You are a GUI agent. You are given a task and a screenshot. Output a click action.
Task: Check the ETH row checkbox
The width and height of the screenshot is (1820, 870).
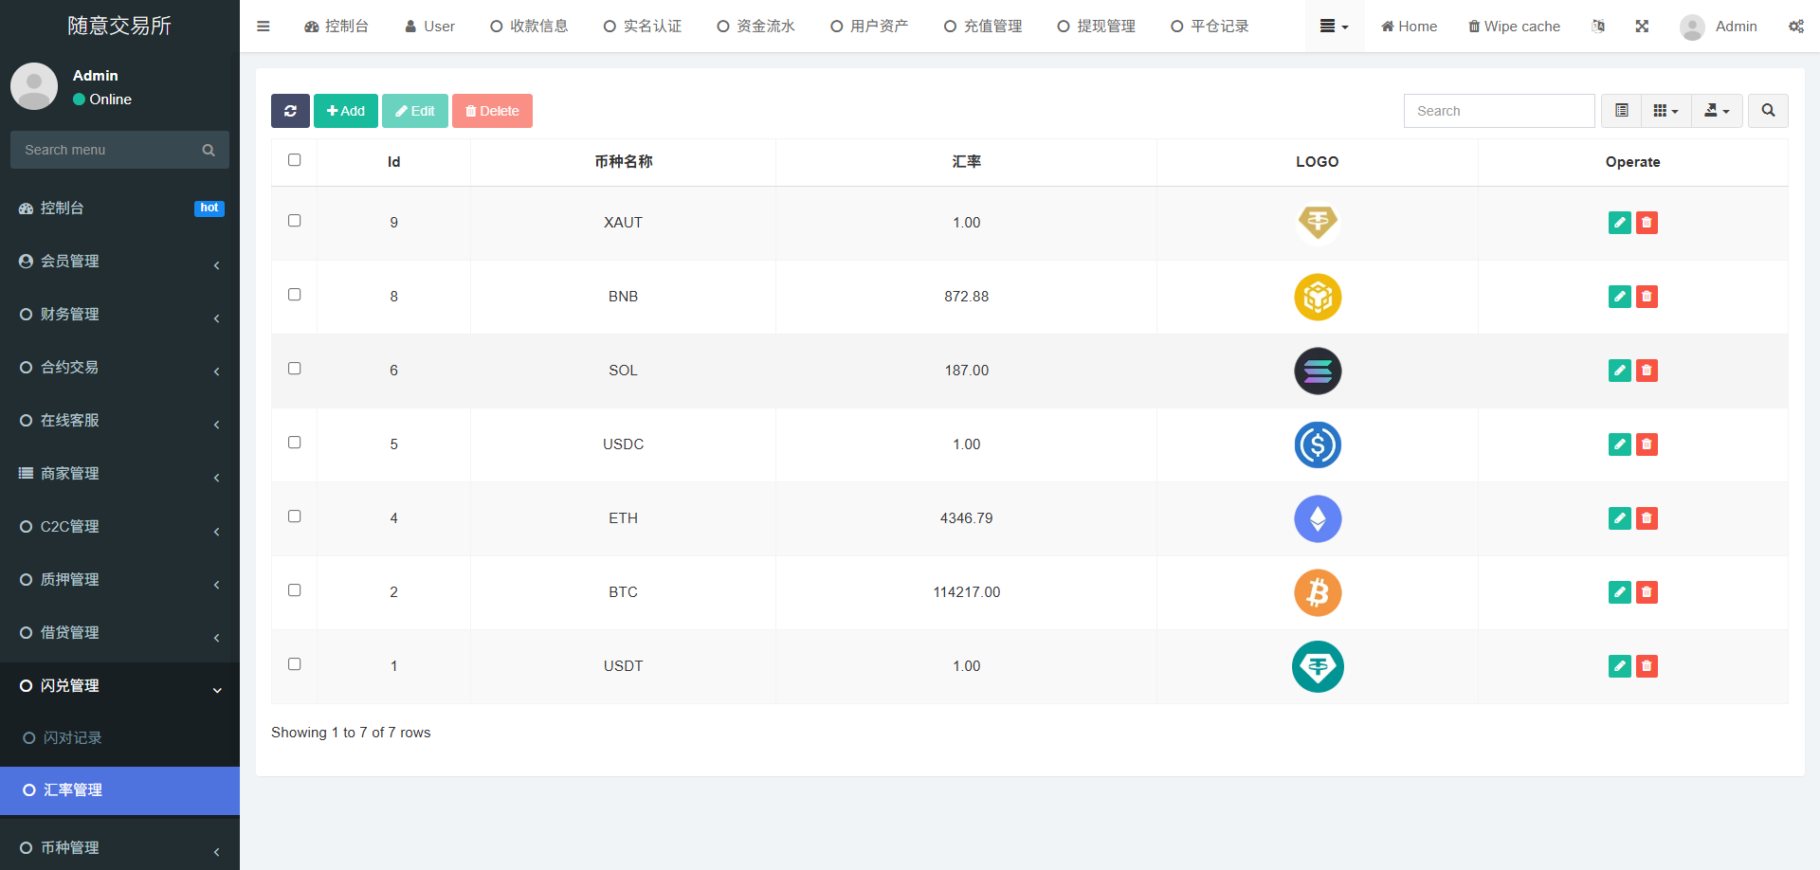(x=295, y=517)
